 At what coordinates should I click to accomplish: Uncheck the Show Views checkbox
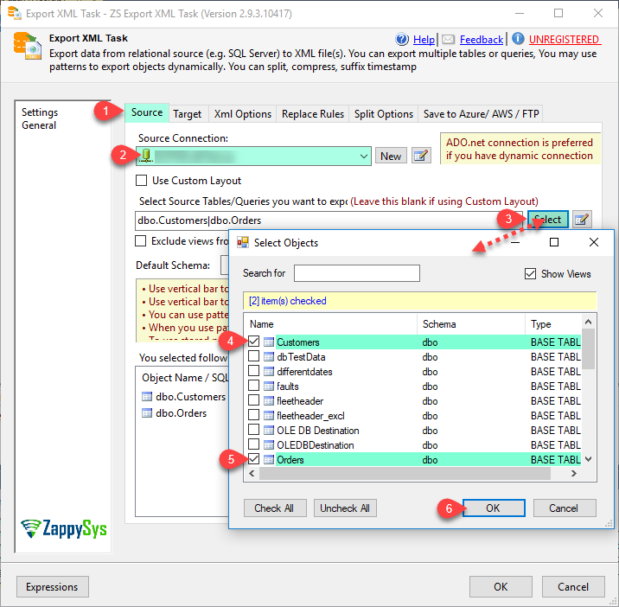[530, 274]
